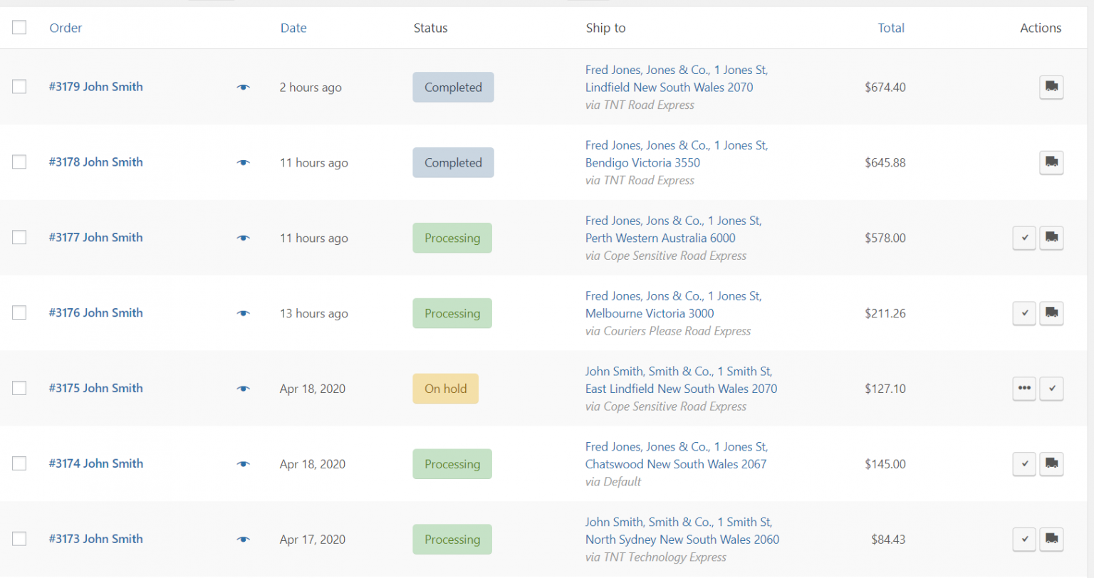Sort orders by the Total column

(x=891, y=28)
